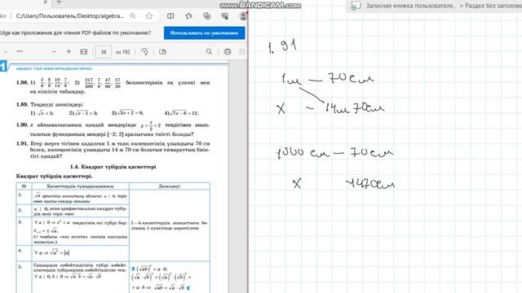Open the untitled section breadcrumb in OneNote
522x293 pixels.
pyautogui.click(x=493, y=6)
